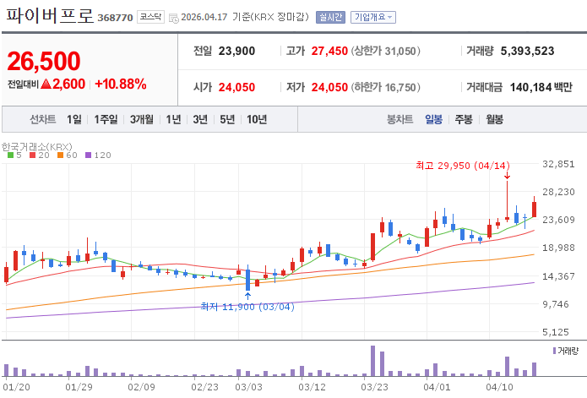Click the volume value 5,393,523
Screen dimensions: 587x398
(528, 51)
